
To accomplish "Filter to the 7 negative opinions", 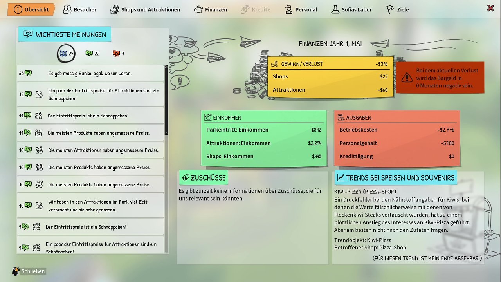I will [119, 54].
